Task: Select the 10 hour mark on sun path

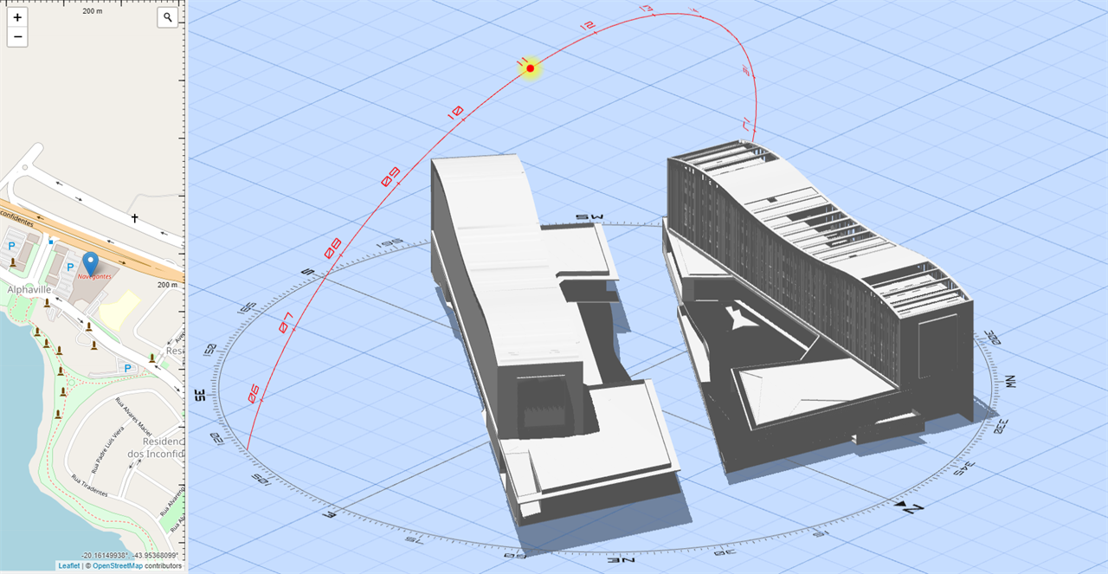Action: [454, 113]
